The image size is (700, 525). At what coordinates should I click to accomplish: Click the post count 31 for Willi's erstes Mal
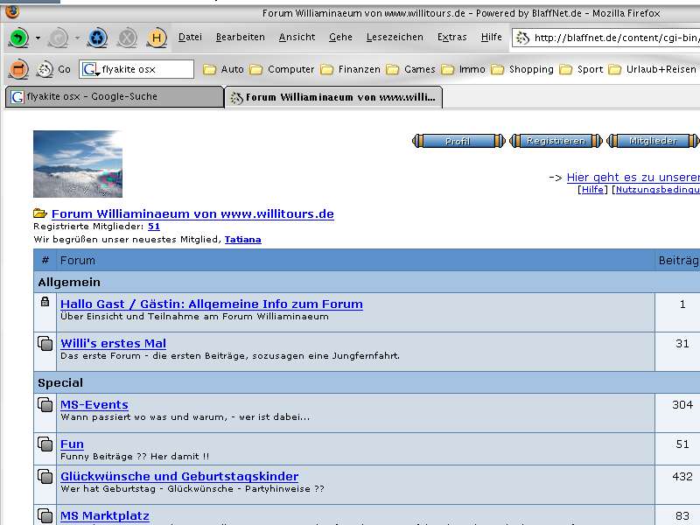click(x=682, y=343)
